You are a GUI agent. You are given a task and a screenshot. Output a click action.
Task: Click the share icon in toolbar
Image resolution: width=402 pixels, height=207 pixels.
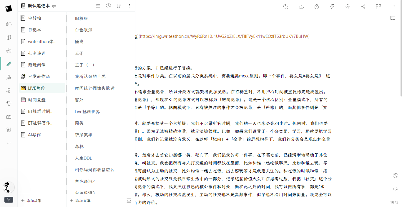tap(363, 7)
